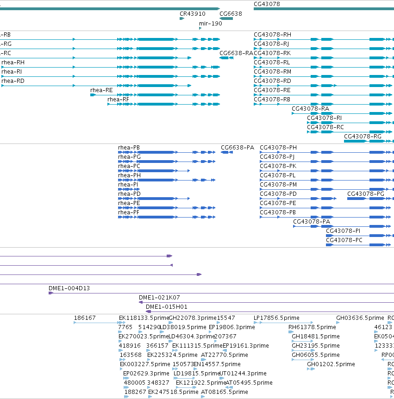
Task: Click the CG6638-RA transcript label
Action: coord(236,53)
